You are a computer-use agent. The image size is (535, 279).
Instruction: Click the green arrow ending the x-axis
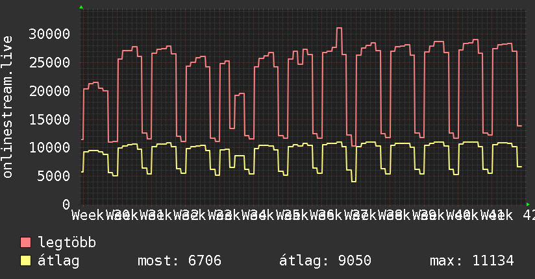coord(528,204)
